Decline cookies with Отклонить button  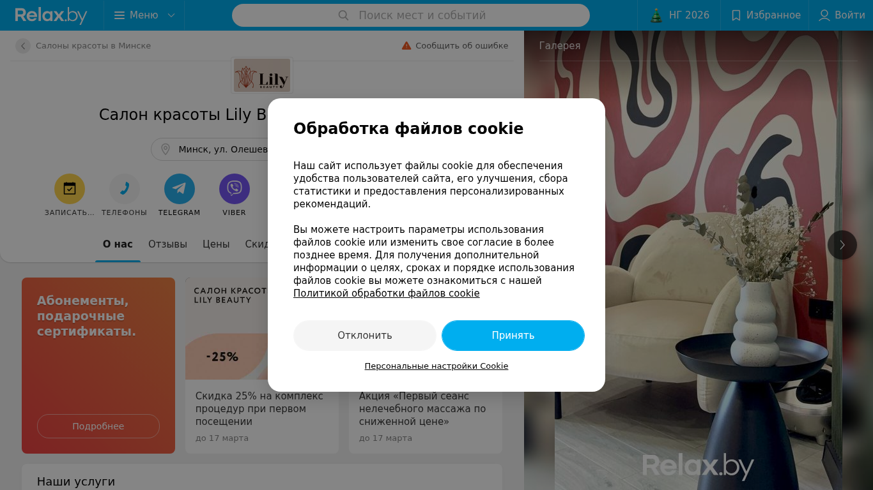coord(365,336)
